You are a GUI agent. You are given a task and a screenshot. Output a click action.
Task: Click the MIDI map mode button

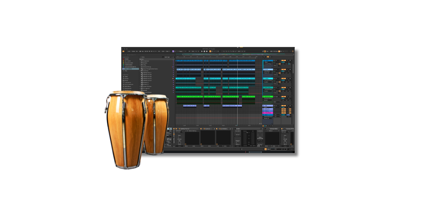coord(271,51)
